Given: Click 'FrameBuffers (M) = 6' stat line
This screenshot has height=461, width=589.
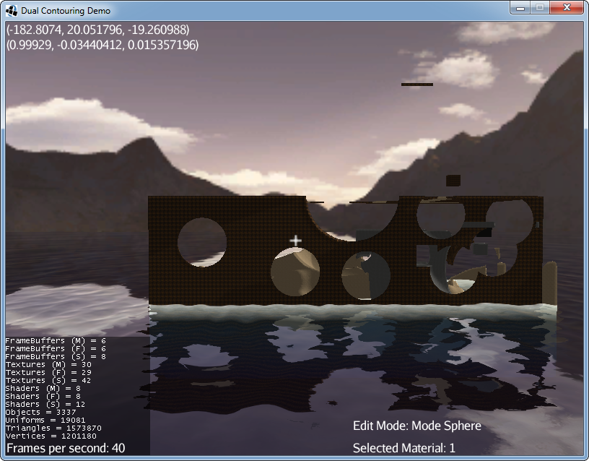Looking at the screenshot, I should point(56,340).
